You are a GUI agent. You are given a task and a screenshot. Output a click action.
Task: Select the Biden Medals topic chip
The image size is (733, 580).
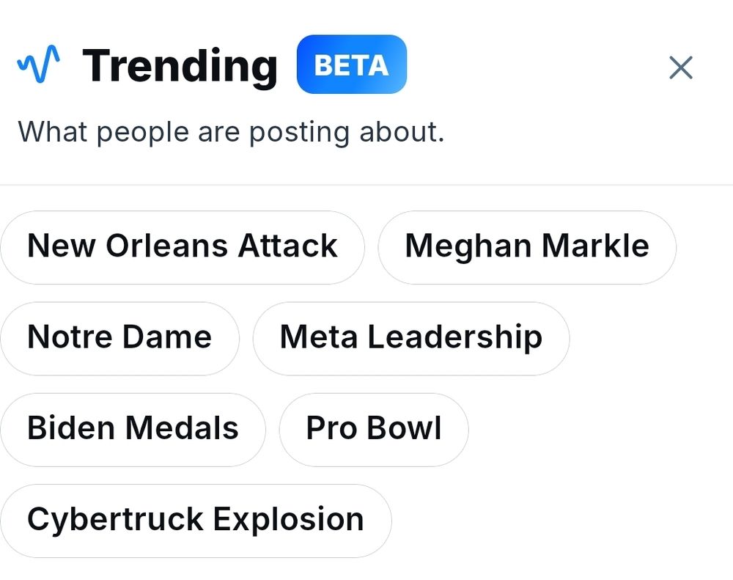click(x=133, y=428)
